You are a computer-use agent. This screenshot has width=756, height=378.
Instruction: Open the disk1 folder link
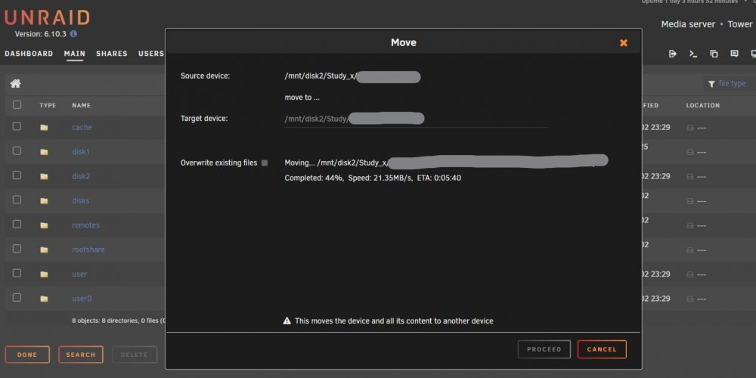tap(81, 152)
